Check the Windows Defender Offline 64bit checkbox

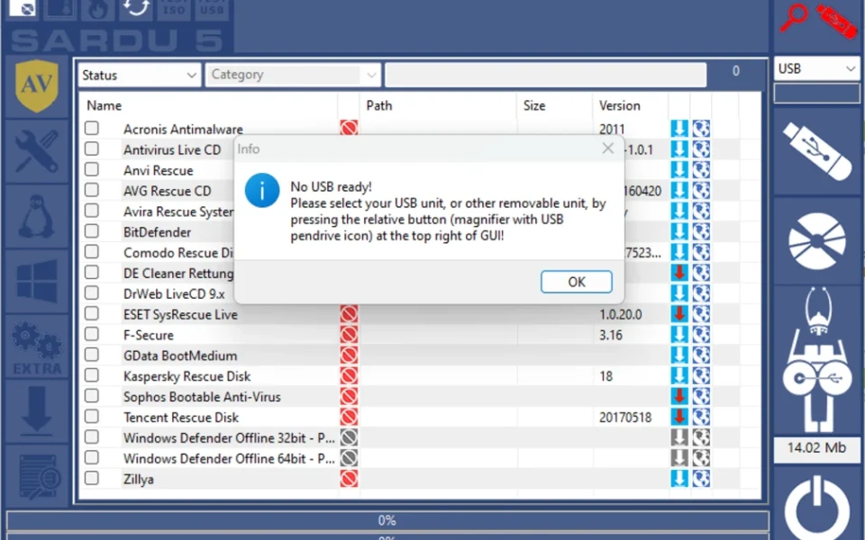92,457
